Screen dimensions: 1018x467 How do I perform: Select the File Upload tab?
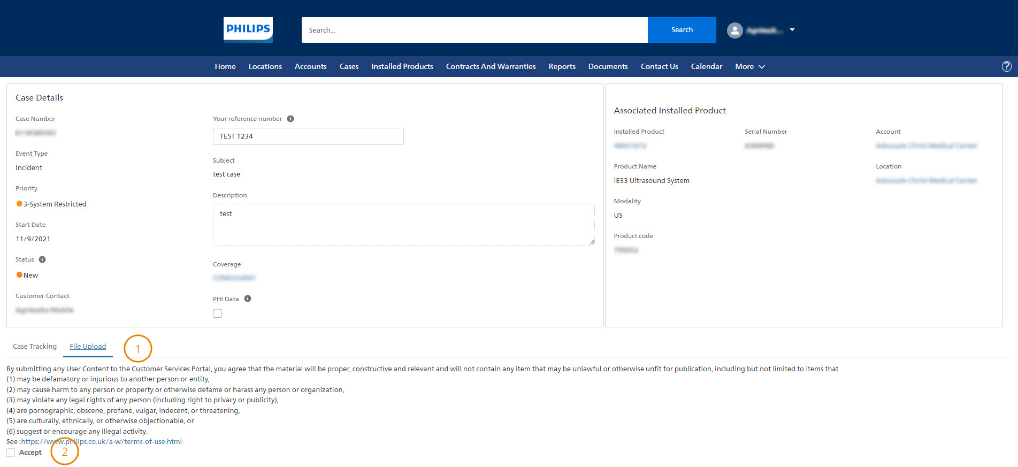point(88,347)
